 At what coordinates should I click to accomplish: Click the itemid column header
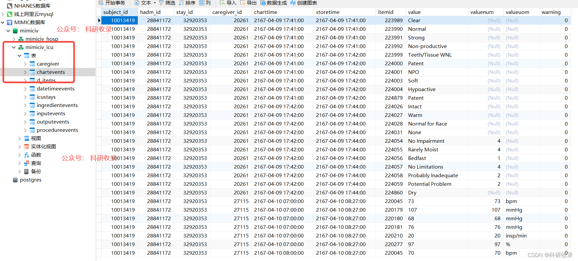point(391,12)
